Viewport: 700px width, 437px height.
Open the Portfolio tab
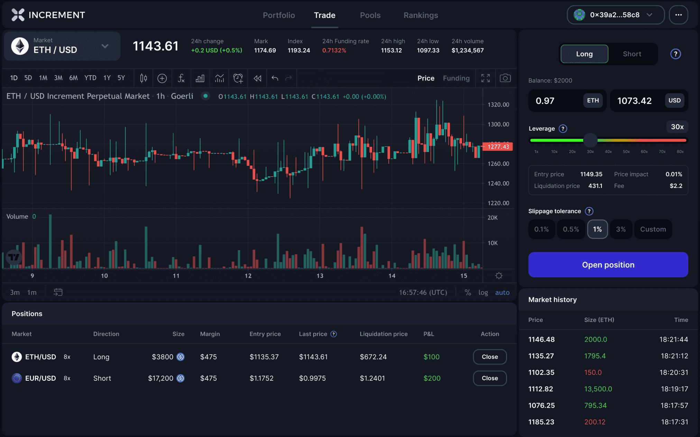click(x=279, y=15)
